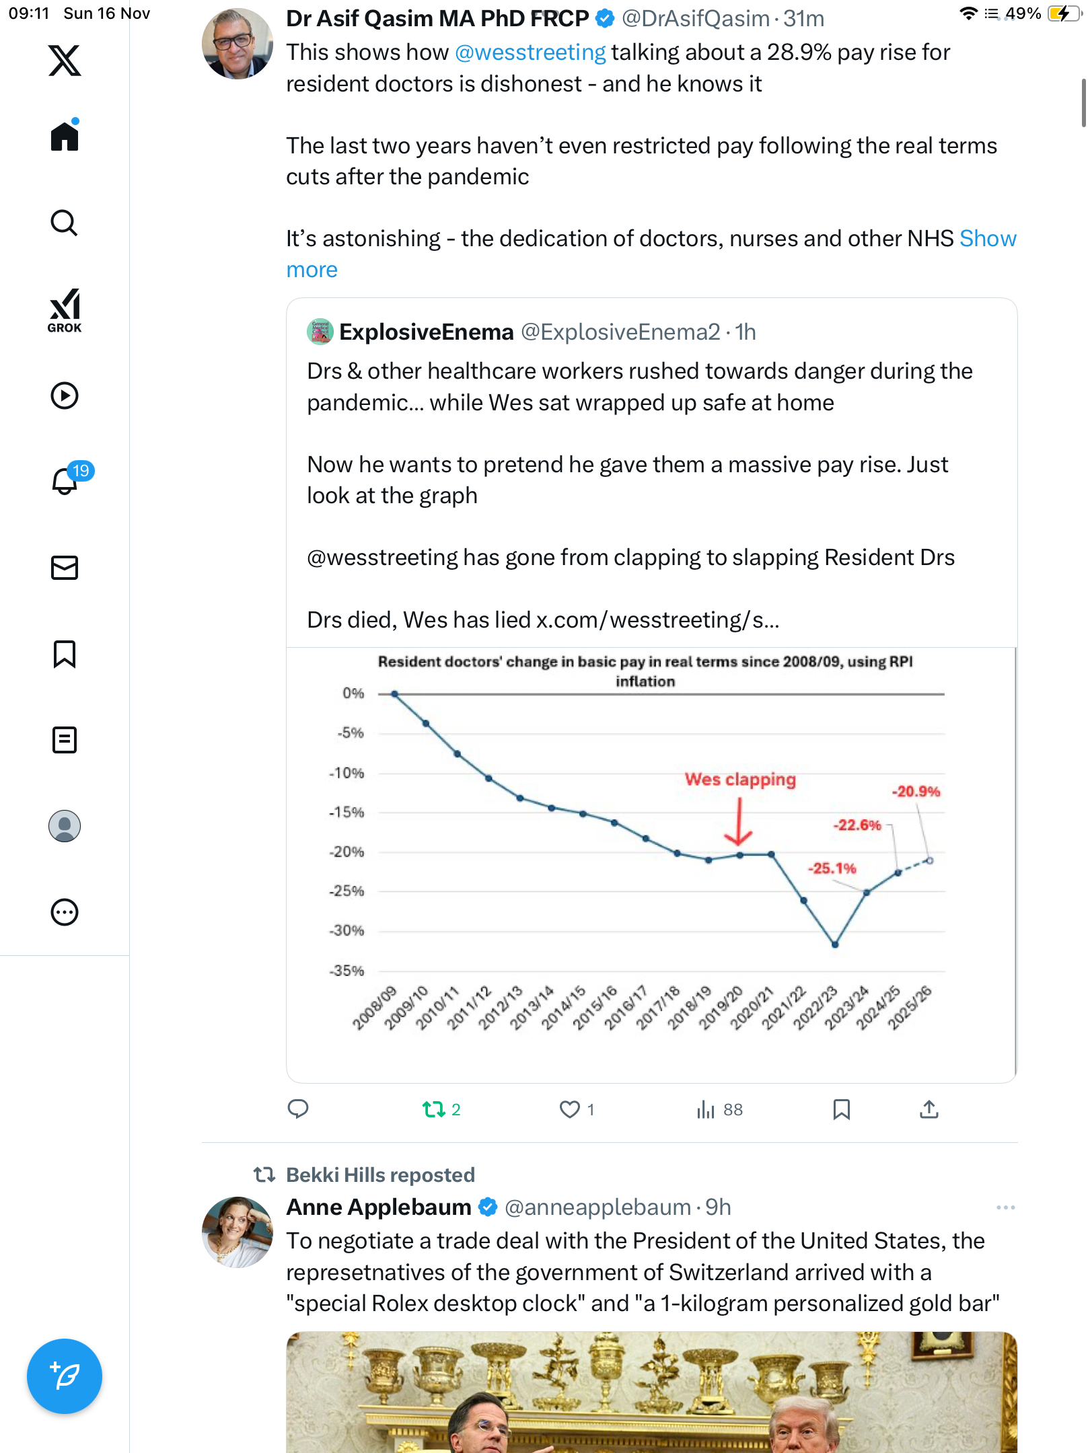Open Lists icon in sidebar
Image resolution: width=1090 pixels, height=1453 pixels.
point(65,740)
